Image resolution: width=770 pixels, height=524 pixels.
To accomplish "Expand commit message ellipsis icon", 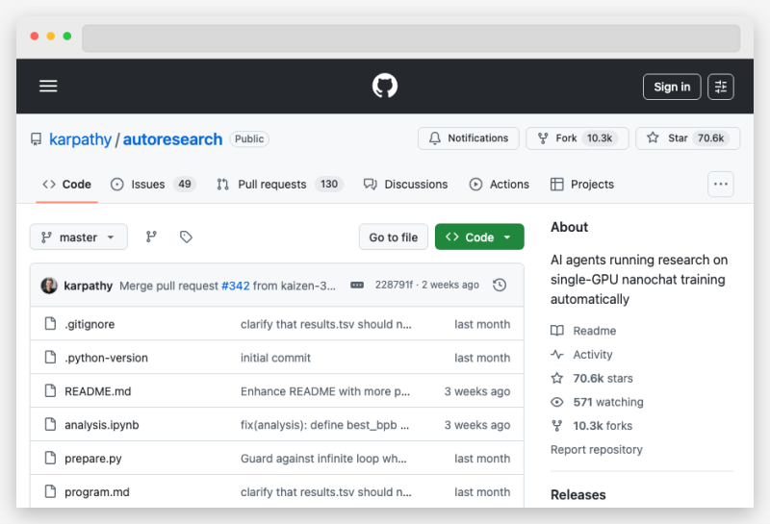I will pos(357,286).
